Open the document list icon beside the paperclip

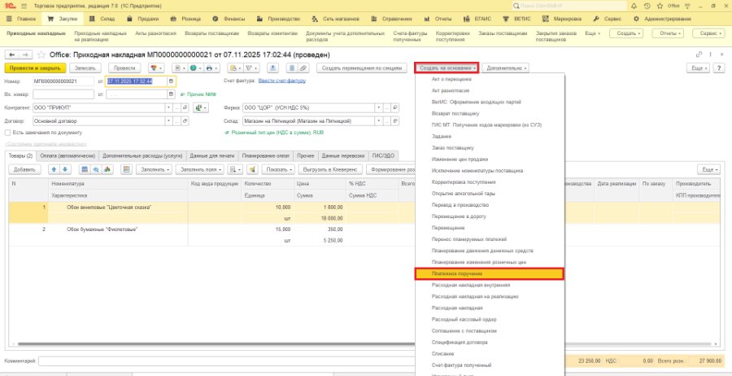(292, 68)
